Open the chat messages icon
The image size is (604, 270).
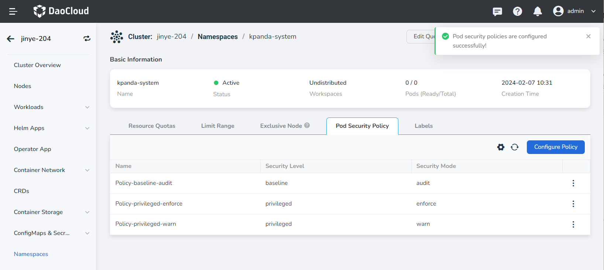[x=497, y=11]
